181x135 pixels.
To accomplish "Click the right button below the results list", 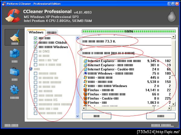I will (x=161, y=116).
